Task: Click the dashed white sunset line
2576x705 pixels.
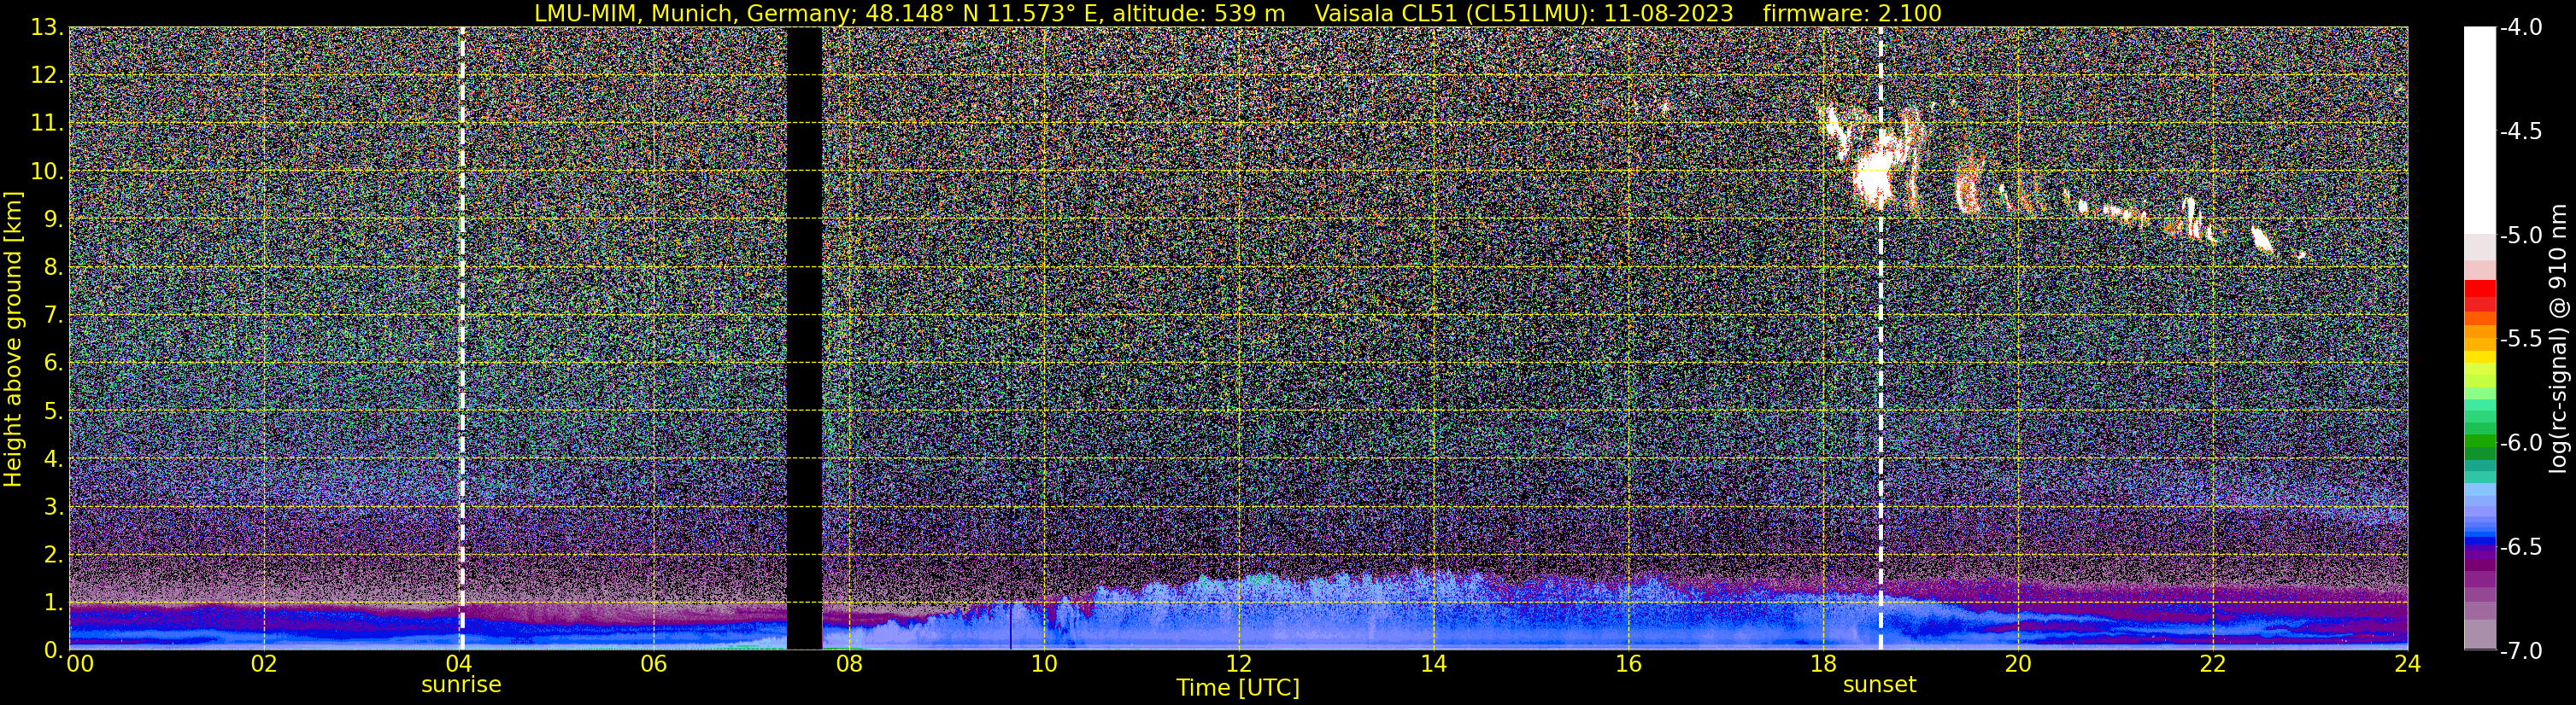Action: (x=1880, y=339)
